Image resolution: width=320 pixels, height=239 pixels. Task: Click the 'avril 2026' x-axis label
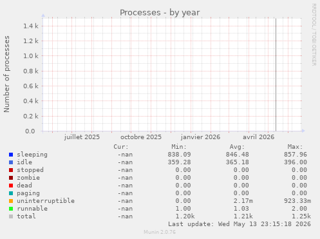tap(258, 137)
